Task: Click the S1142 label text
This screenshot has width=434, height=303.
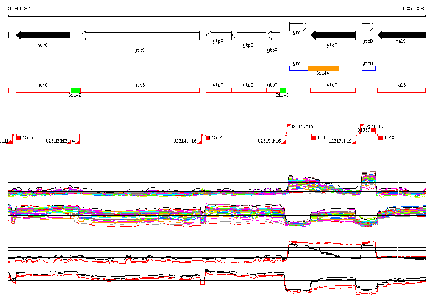Action: click(75, 95)
